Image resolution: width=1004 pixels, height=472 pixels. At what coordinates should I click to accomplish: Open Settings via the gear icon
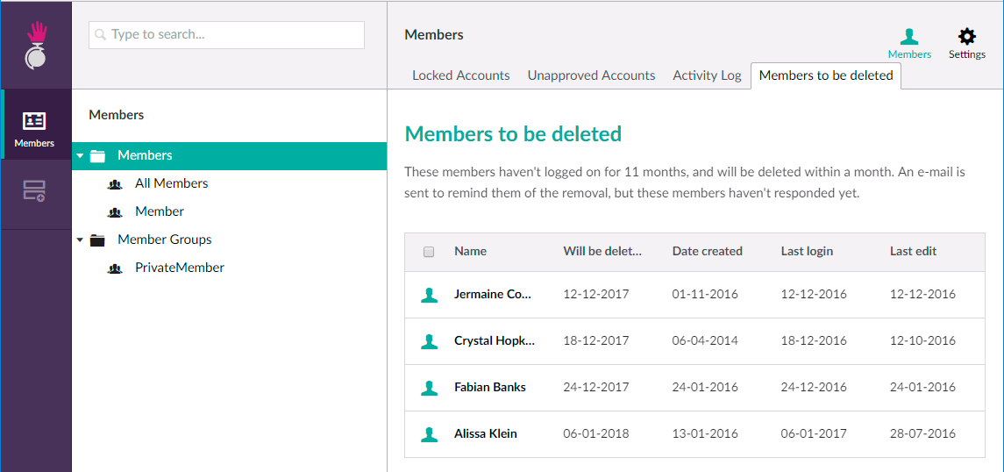pyautogui.click(x=966, y=43)
